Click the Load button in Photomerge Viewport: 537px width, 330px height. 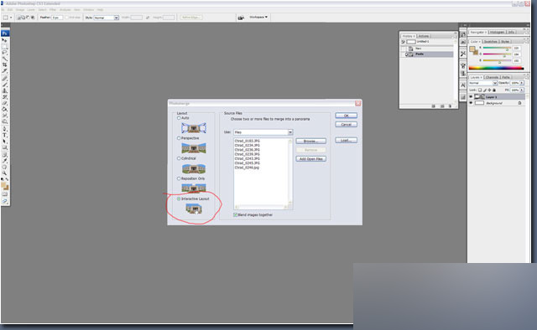coord(346,140)
